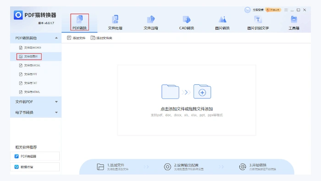Viewport: 321px width, 181px height.
Task: Select 文件转HTML in the sidebar
Action: [x=36, y=92]
